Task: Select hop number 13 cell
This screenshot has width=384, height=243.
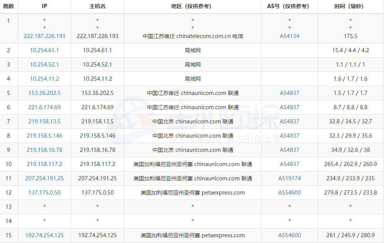Action: coord(8,207)
